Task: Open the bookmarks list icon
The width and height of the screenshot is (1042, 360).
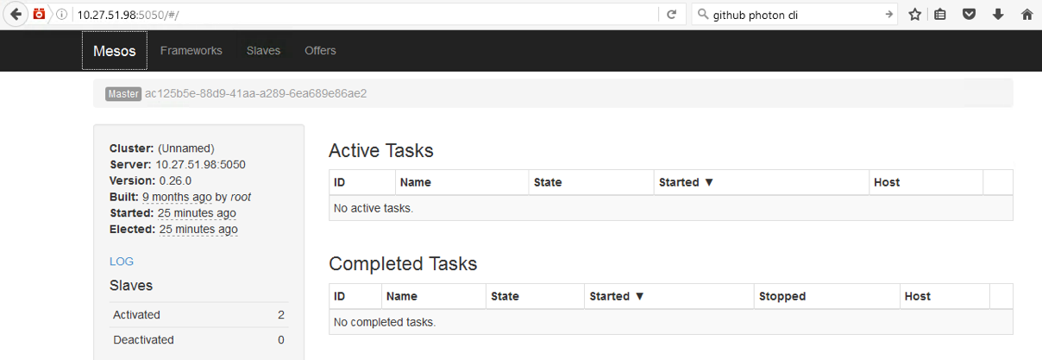Action: [x=940, y=15]
